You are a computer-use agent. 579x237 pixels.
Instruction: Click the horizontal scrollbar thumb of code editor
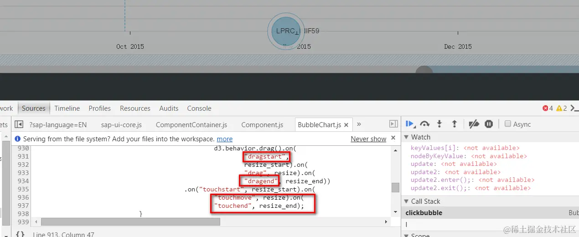pyautogui.click(x=130, y=222)
